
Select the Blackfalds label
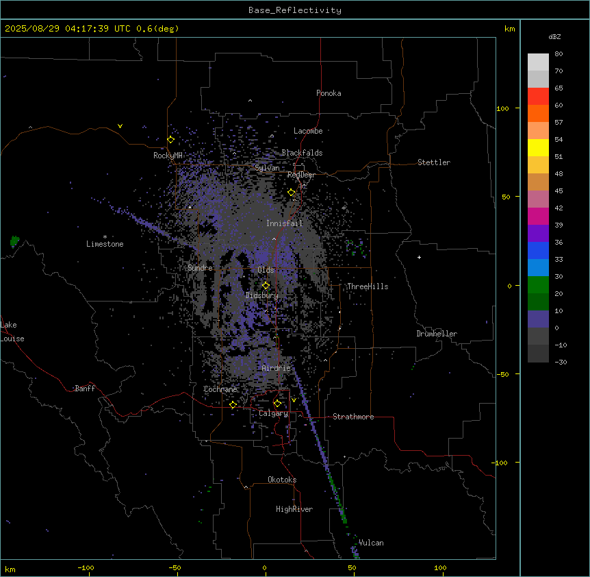302,153
